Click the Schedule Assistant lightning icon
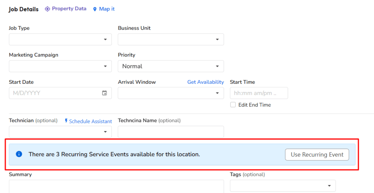This screenshot has width=374, height=193. pos(66,121)
